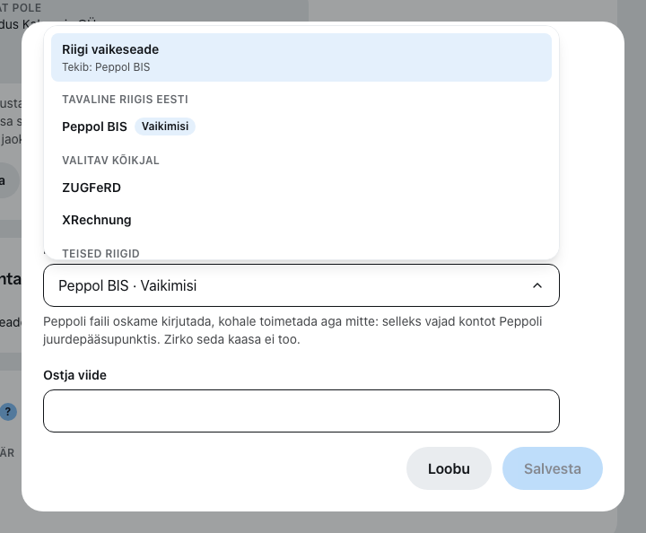Click the Loobu button
Image resolution: width=646 pixels, height=533 pixels.
(449, 468)
